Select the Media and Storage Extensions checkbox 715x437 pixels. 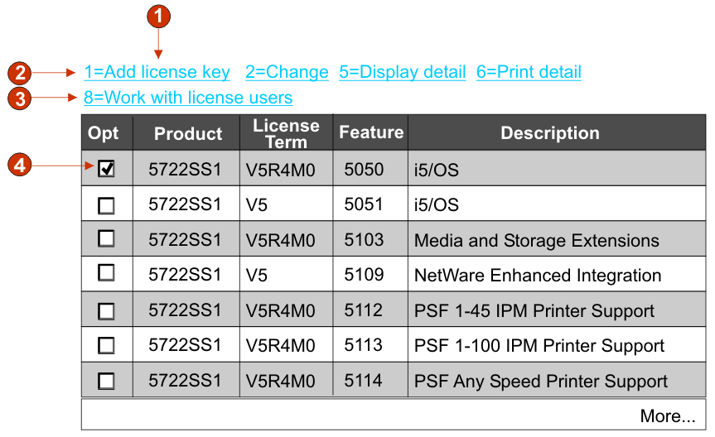coord(106,239)
